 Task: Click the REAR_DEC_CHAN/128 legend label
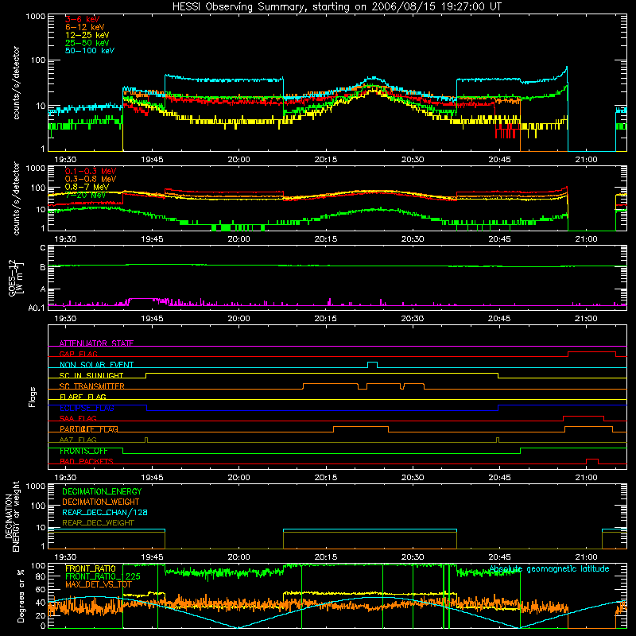(x=105, y=512)
